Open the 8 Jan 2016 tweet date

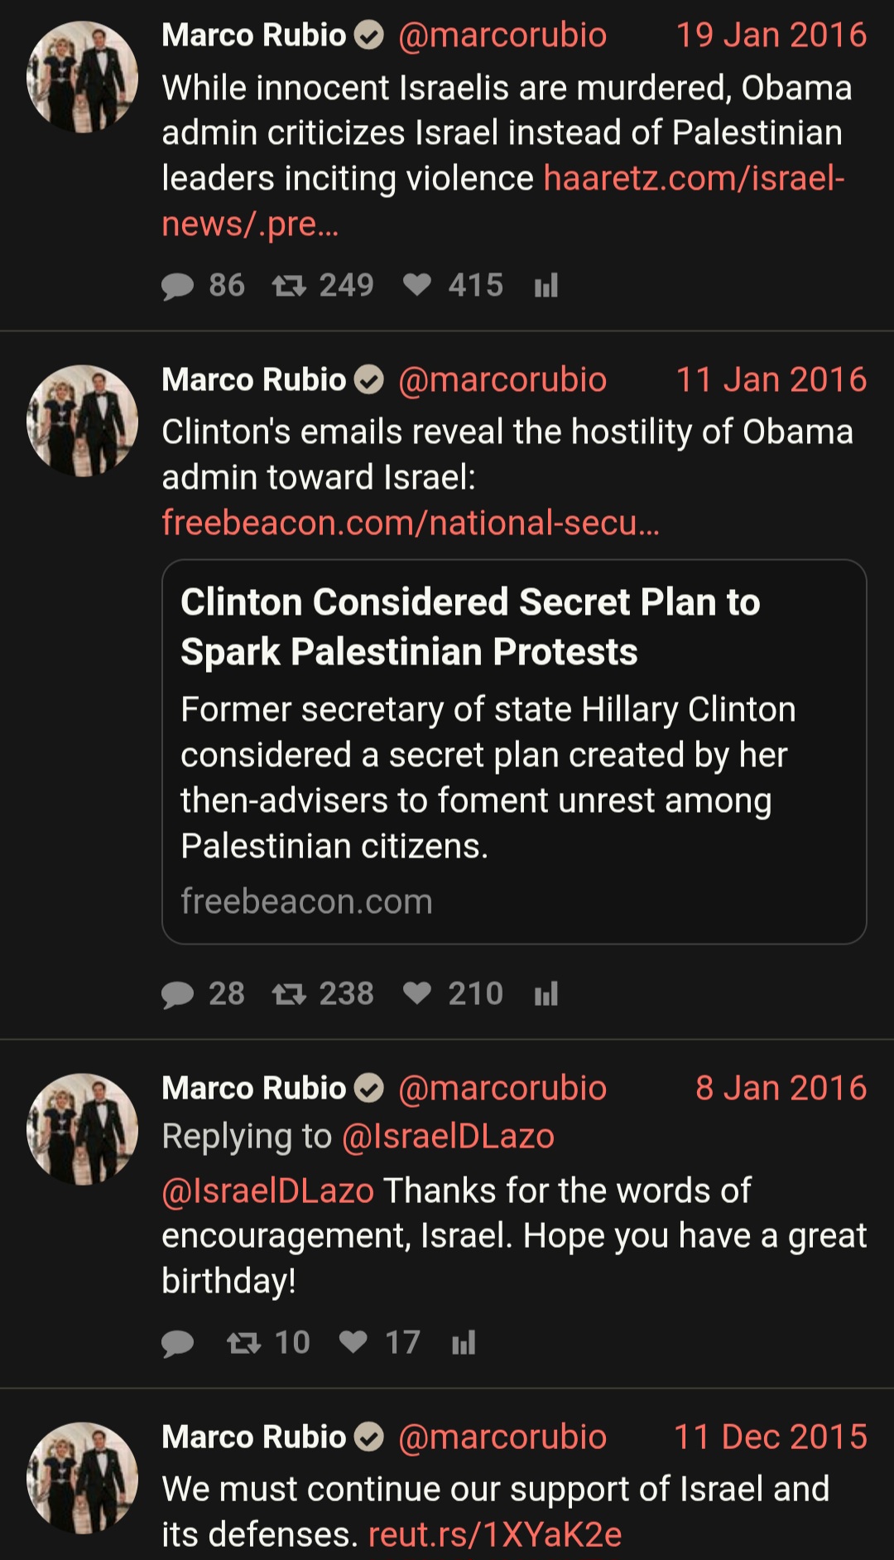coord(781,1088)
